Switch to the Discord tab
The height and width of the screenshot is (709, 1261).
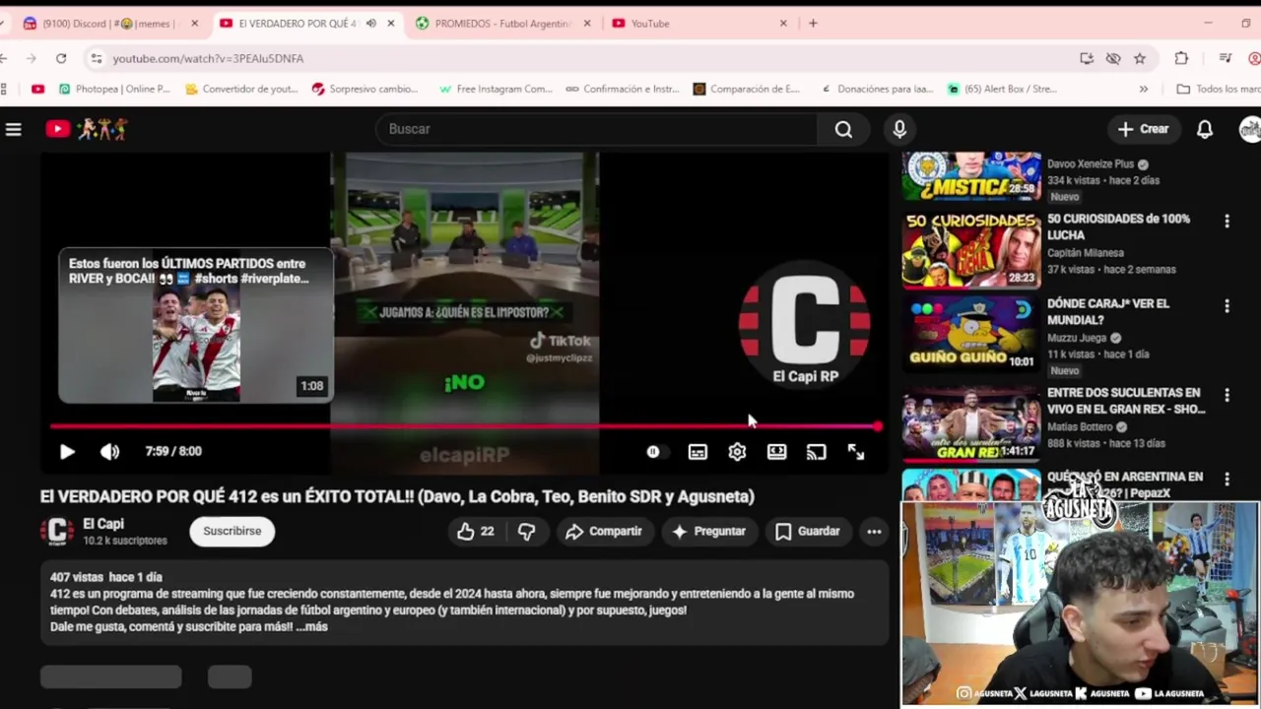coord(106,24)
